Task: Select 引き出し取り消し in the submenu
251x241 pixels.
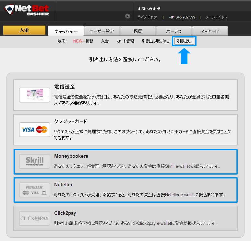Action: click(x=155, y=41)
